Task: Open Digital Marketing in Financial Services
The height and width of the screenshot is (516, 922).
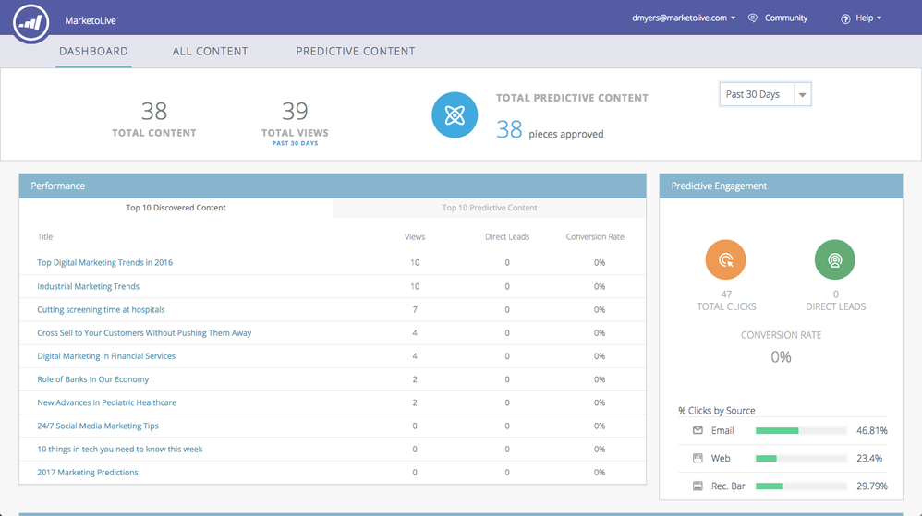Action: point(106,356)
